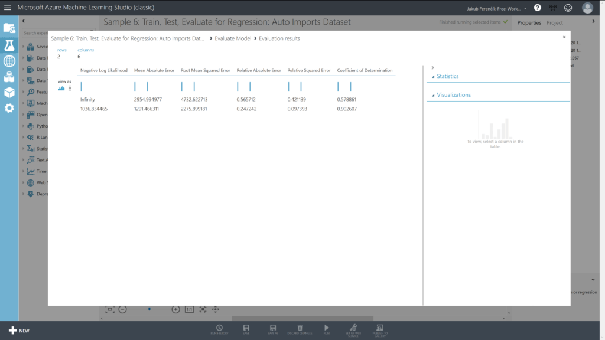Select box plot view under 'view as'
Viewport: 605px width, 340px height.
(70, 88)
